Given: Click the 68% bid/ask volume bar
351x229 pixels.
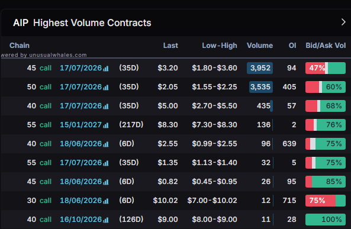Looking at the screenshot, I should (x=326, y=106).
